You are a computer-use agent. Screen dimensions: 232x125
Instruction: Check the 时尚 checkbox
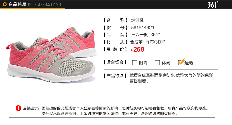(135, 63)
